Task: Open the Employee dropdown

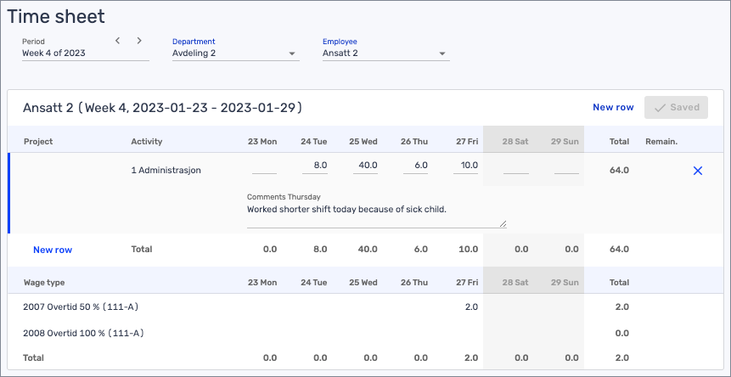Action: [x=385, y=53]
